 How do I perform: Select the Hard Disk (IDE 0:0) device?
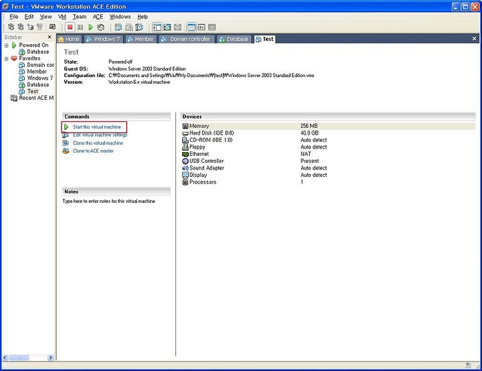coord(328,133)
